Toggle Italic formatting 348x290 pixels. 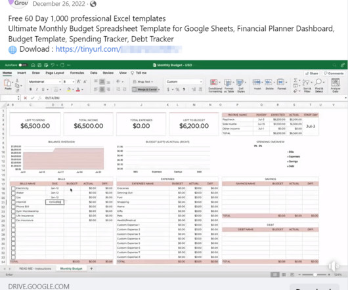37,89
